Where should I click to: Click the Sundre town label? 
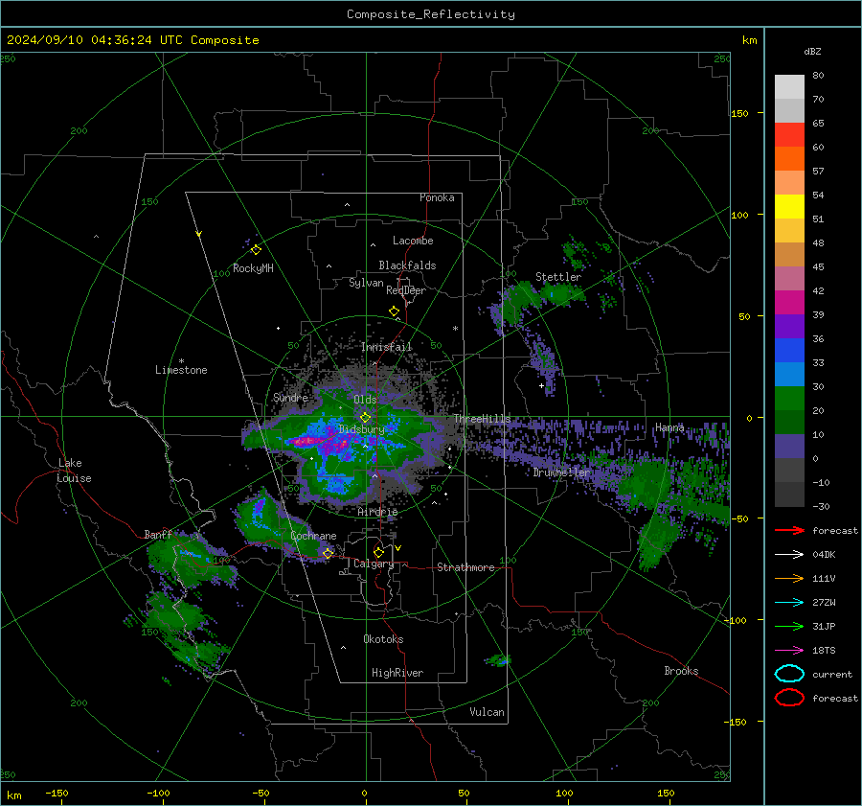tap(290, 397)
